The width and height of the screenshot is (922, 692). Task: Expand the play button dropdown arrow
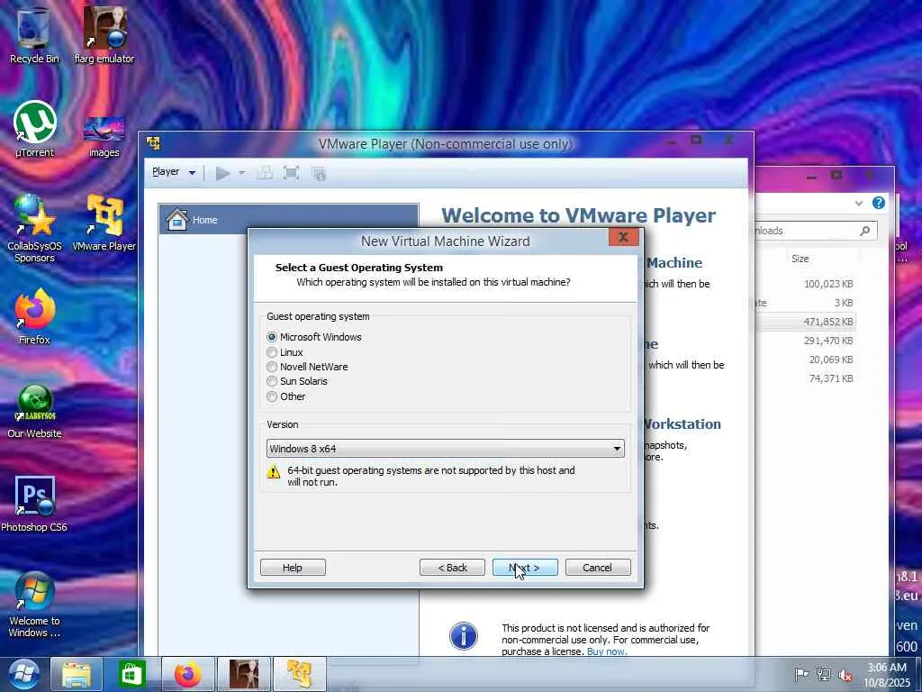pos(241,173)
